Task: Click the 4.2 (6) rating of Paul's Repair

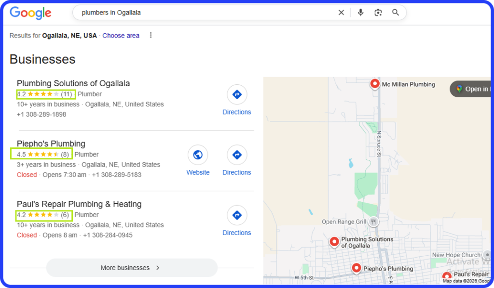Action: [x=44, y=215]
